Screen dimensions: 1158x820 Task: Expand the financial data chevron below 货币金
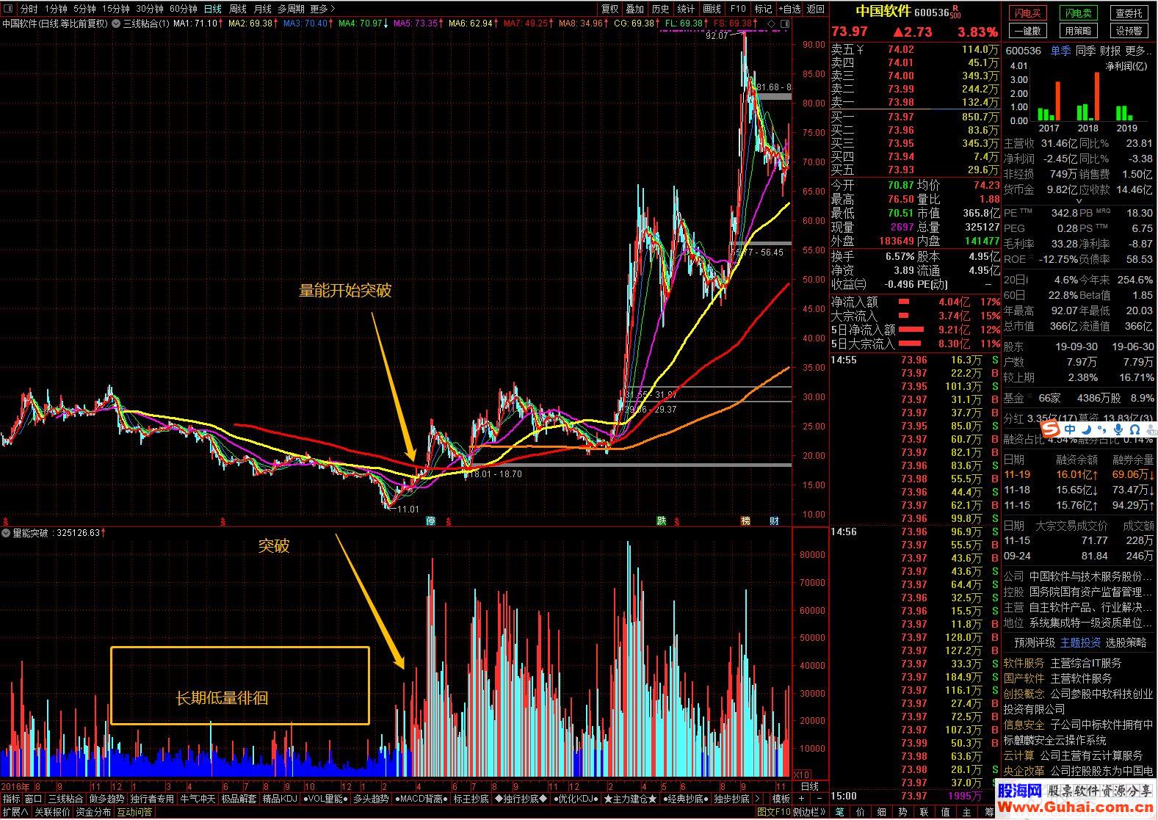tap(1079, 201)
